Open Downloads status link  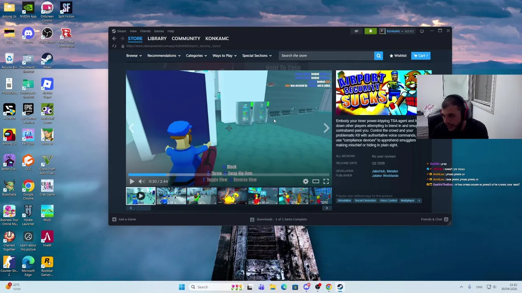click(x=278, y=219)
